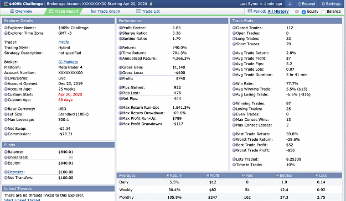This screenshot has height=201, width=346.
Task: Click info icon beside Commission
Action: (x=6, y=134)
